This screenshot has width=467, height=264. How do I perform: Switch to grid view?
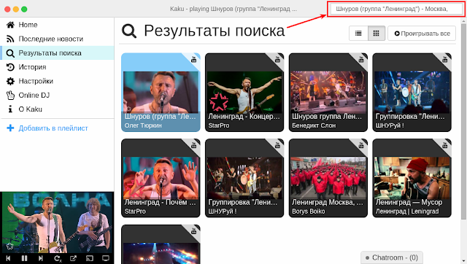click(377, 34)
